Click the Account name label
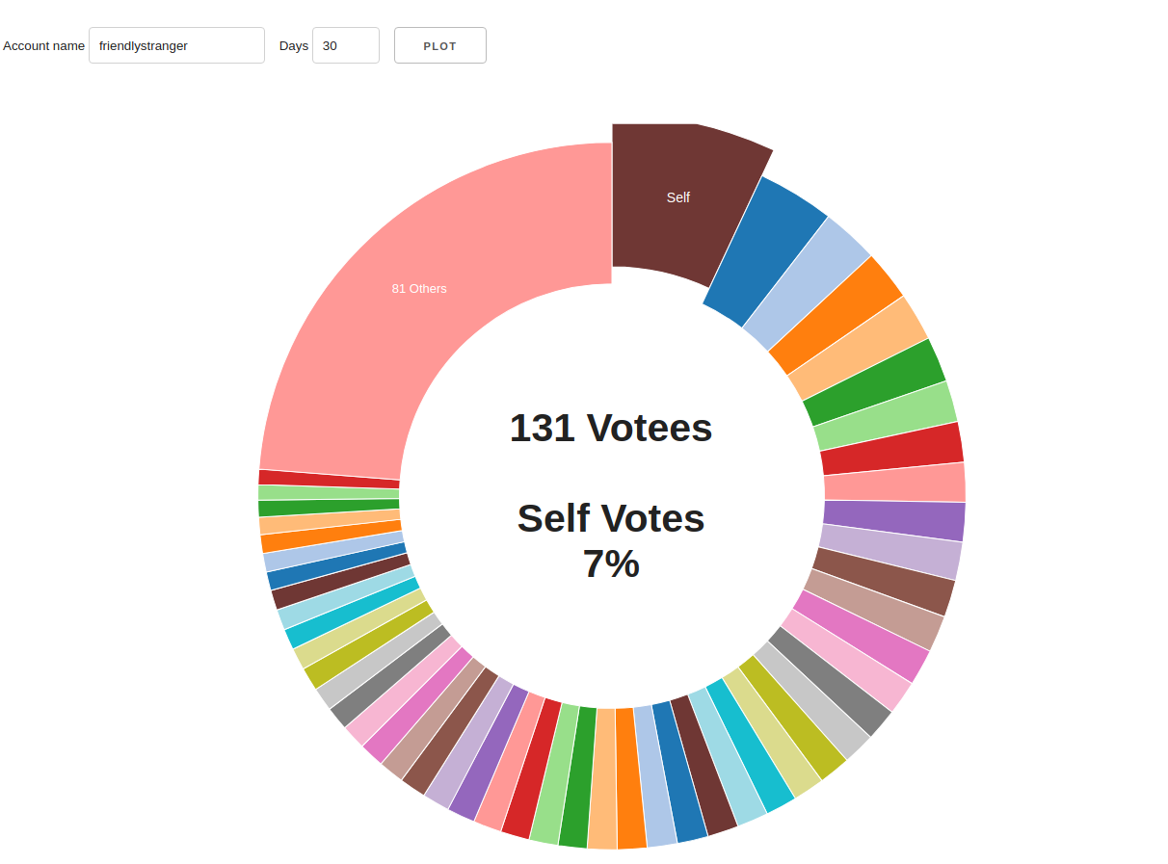1168x864 pixels. point(43,45)
